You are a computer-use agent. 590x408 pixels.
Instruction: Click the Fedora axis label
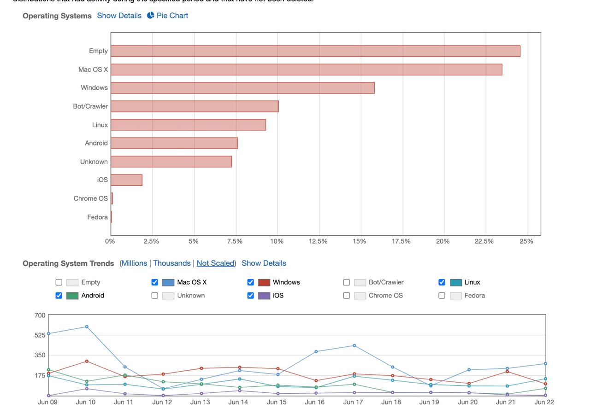point(98,217)
